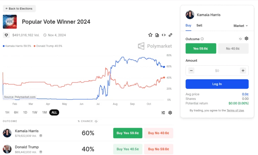Image resolution: width=258 pixels, height=155 pixels.
Task: Open the market document icon
Action: tap(157, 35)
